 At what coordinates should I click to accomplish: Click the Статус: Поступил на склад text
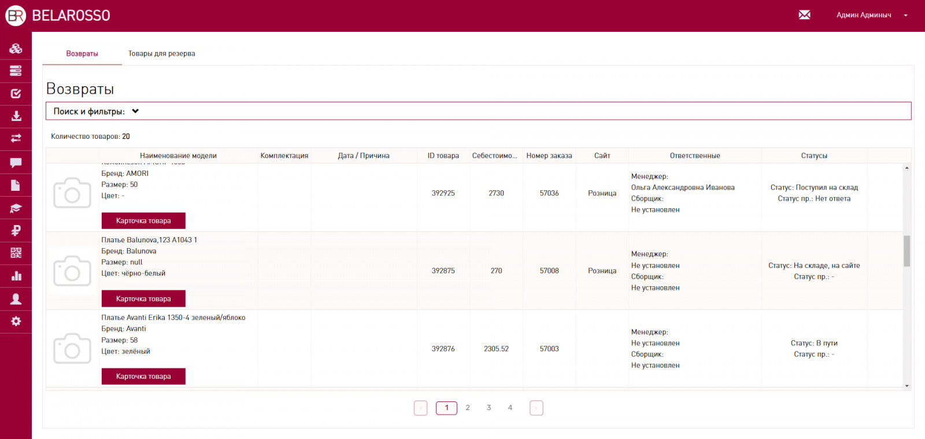(x=814, y=187)
